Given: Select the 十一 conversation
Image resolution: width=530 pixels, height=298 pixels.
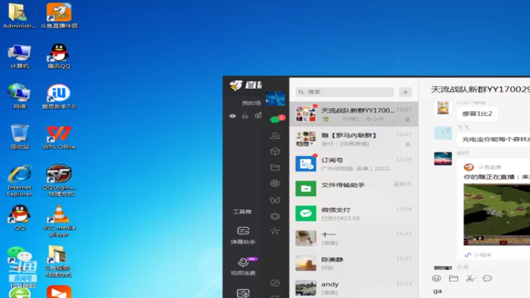Looking at the screenshot, I should point(354,238).
